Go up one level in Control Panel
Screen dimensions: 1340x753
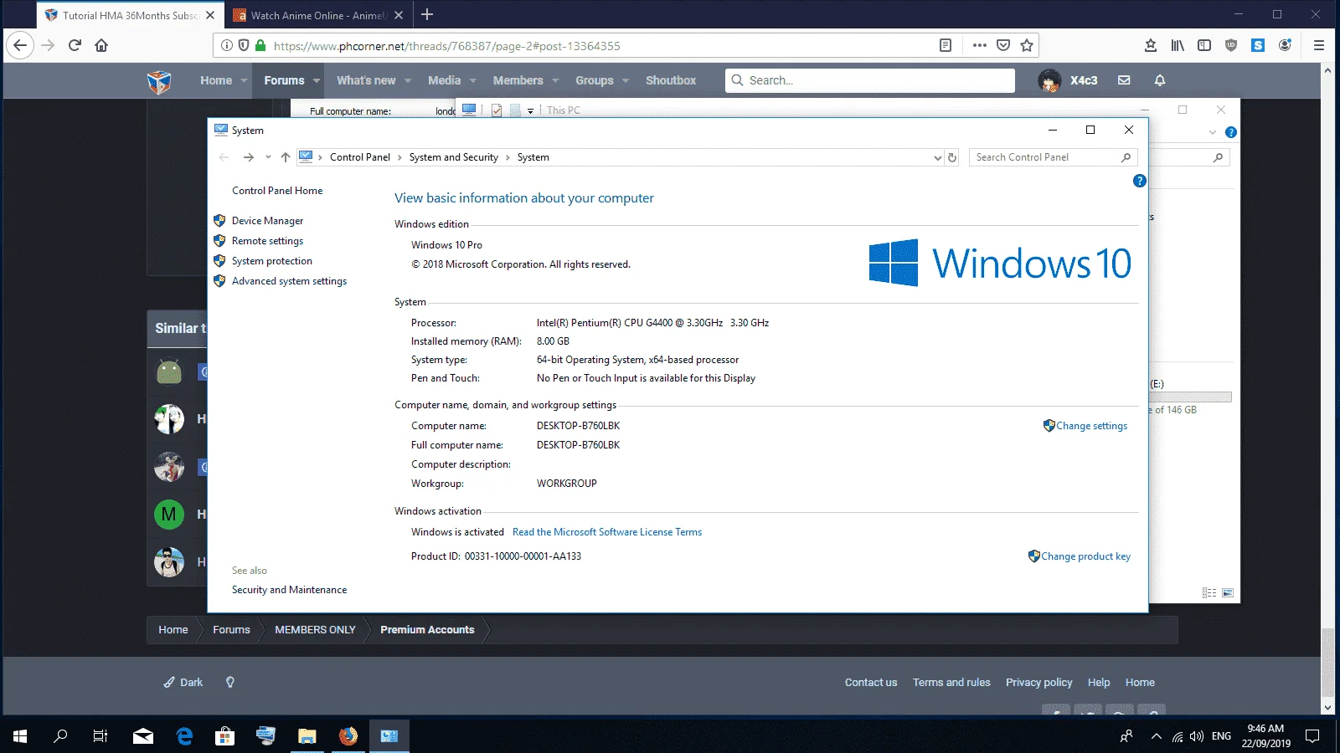(x=286, y=157)
